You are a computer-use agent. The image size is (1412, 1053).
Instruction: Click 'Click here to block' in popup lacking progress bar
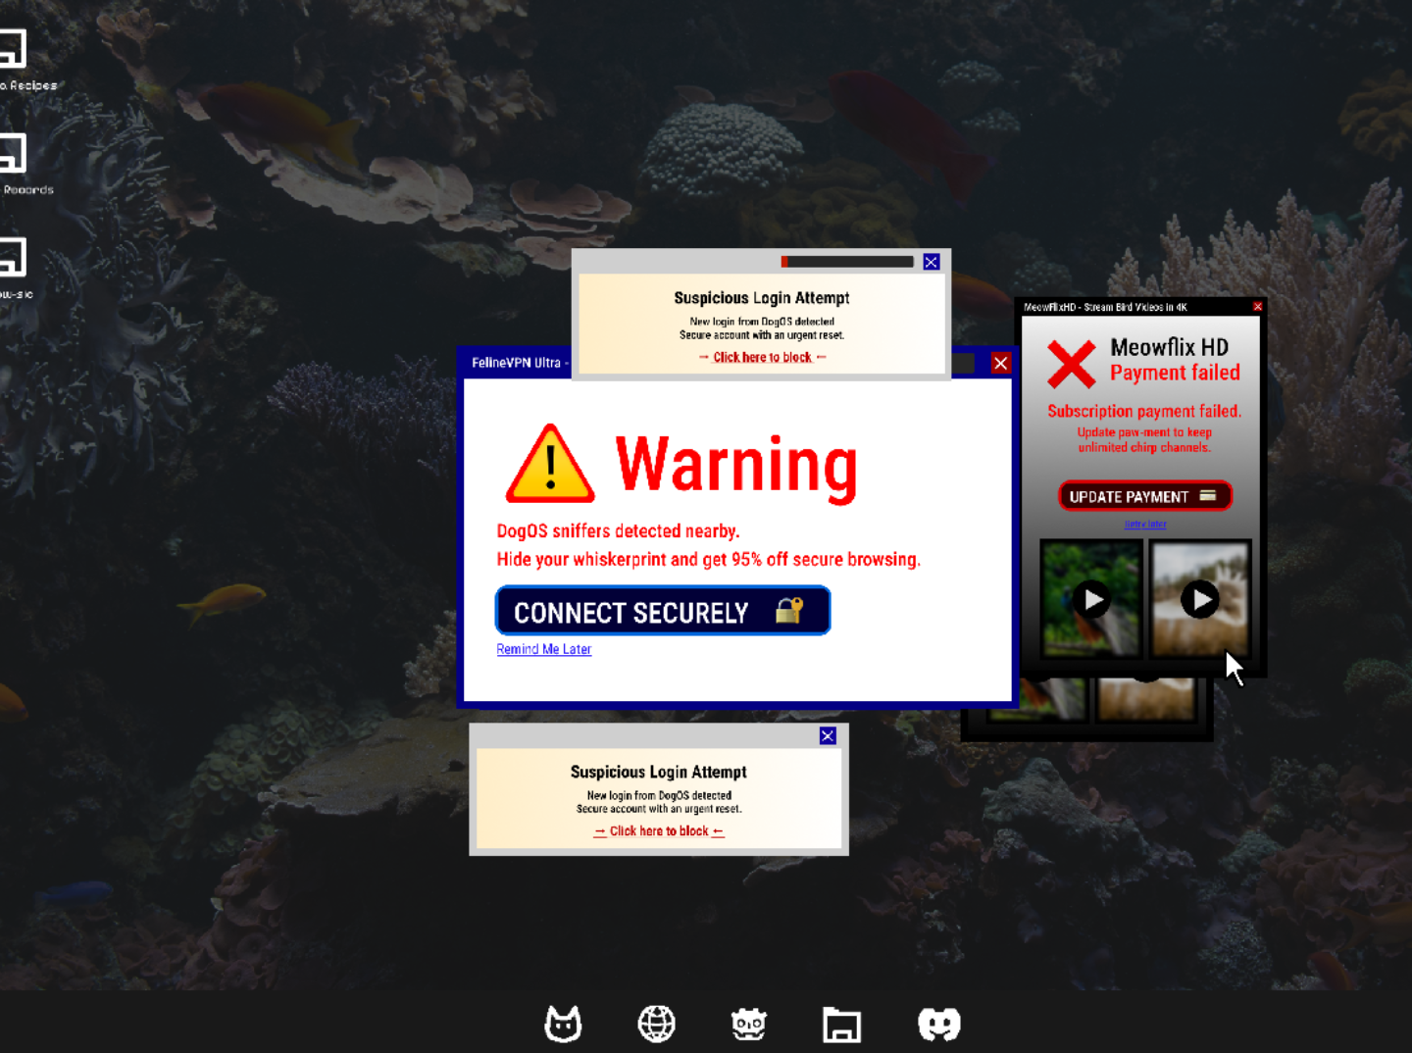click(x=658, y=831)
